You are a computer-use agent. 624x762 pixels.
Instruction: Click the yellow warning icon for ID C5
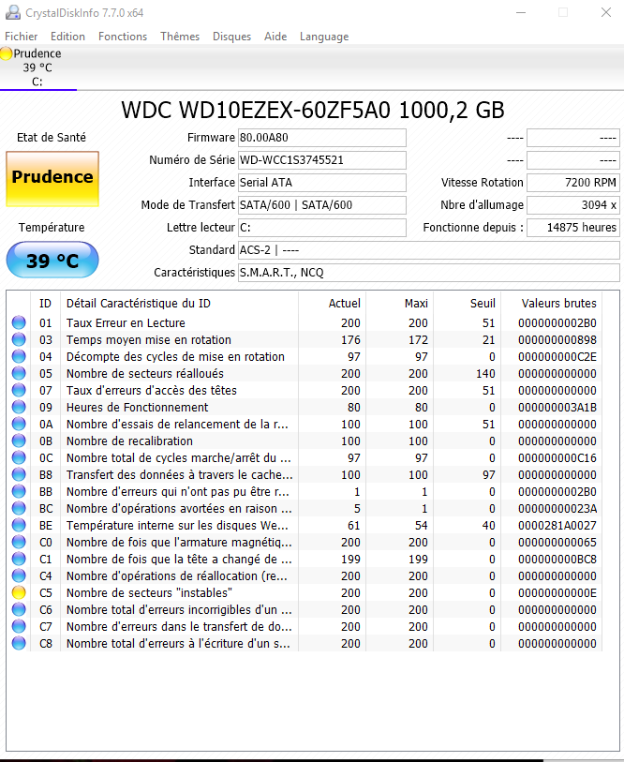tap(19, 592)
